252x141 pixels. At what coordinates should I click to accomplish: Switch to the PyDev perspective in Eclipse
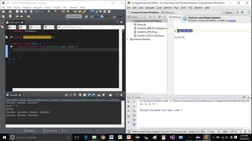(x=118, y=16)
